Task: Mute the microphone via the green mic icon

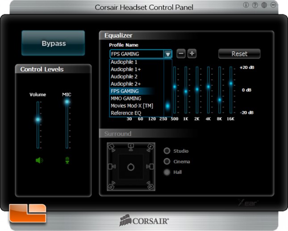Action: point(67,160)
